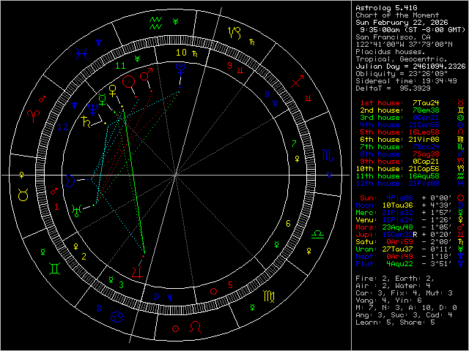Viewport: 469px width, 351px height.
Task: Click the 'Placidus houses.' line
Action: pos(389,52)
